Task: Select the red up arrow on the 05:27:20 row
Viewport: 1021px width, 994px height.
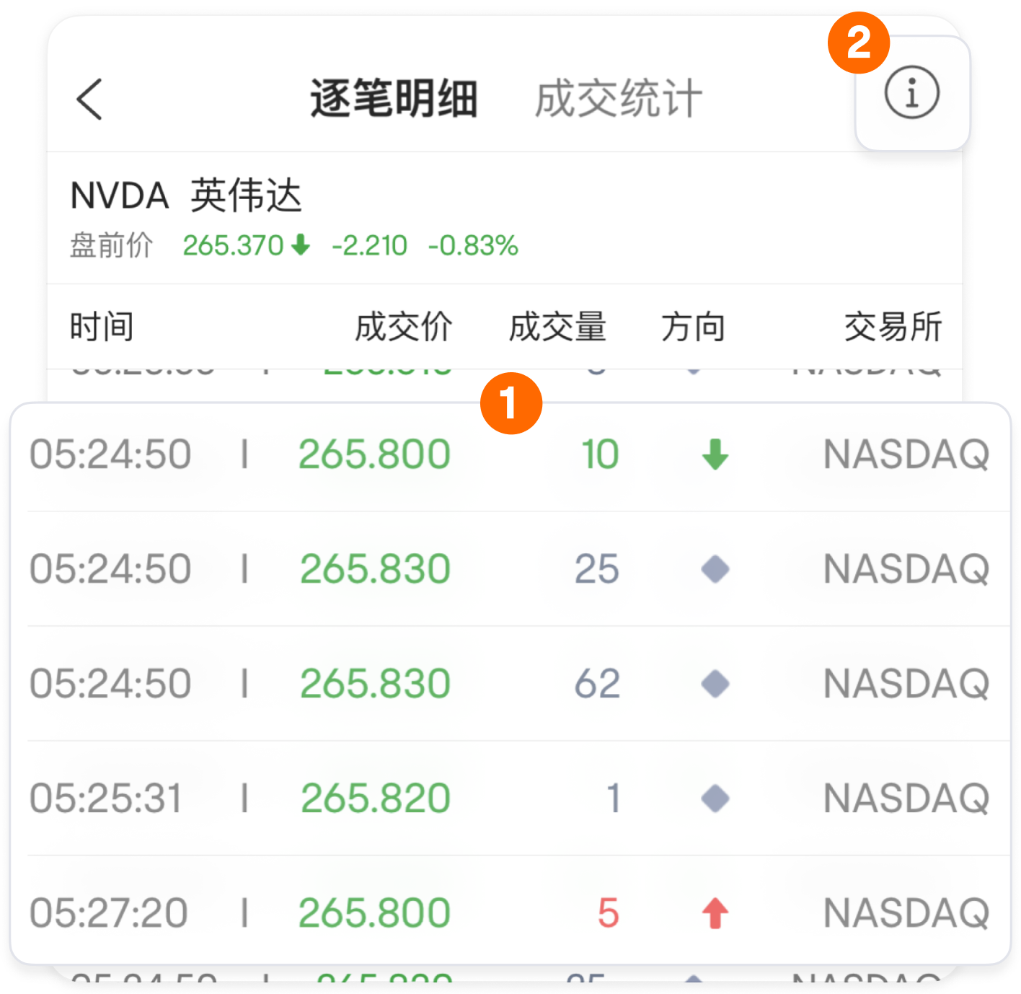Action: 715,912
